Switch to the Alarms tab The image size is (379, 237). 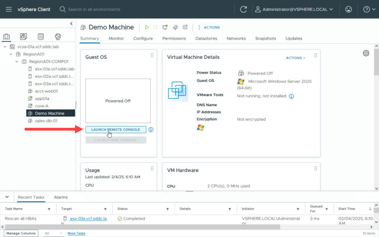(61, 197)
